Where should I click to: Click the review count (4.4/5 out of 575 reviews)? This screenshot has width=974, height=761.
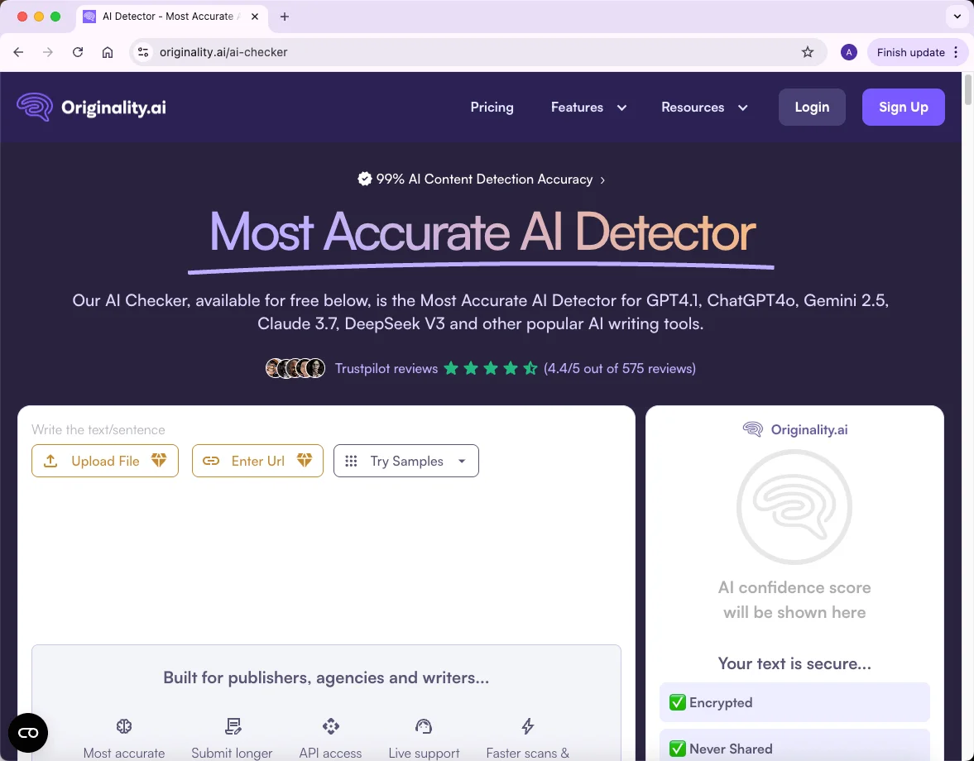pos(619,368)
